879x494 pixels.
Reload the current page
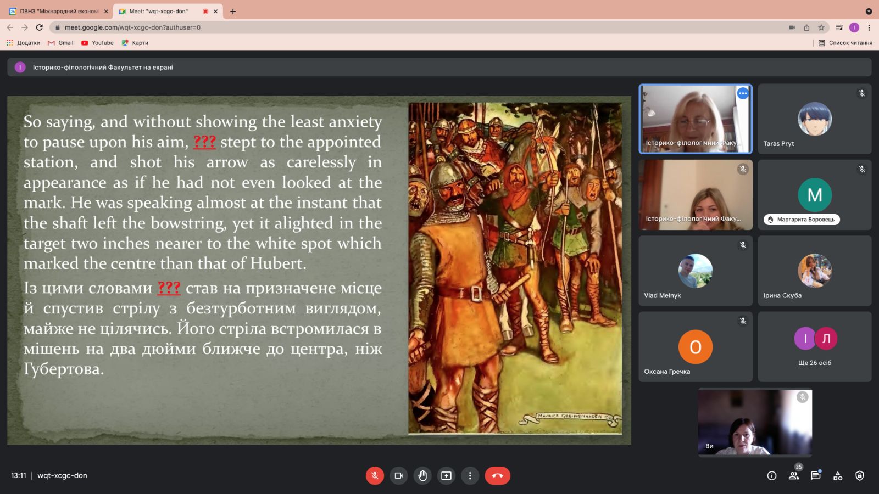[x=39, y=27]
